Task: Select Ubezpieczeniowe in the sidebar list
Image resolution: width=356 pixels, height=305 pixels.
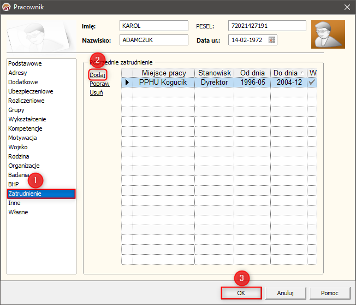Action: pyautogui.click(x=31, y=91)
